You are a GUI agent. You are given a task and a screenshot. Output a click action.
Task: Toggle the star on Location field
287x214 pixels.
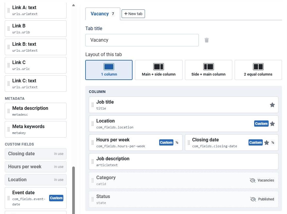pyautogui.click(x=273, y=124)
